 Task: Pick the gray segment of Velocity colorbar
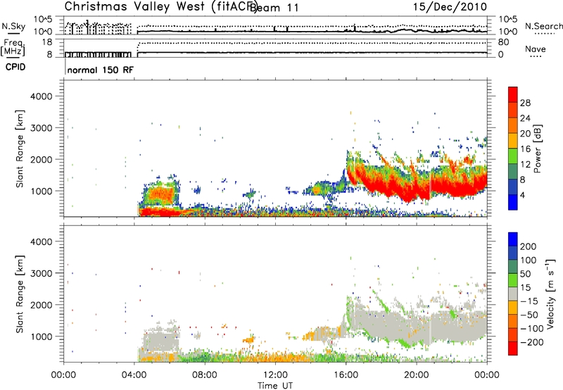click(x=513, y=294)
